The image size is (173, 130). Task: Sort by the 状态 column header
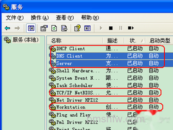click(x=135, y=41)
